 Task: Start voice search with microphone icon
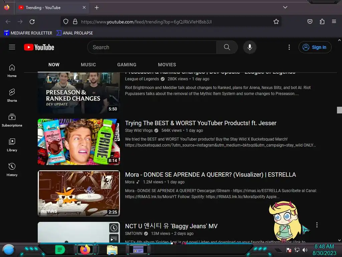click(250, 47)
